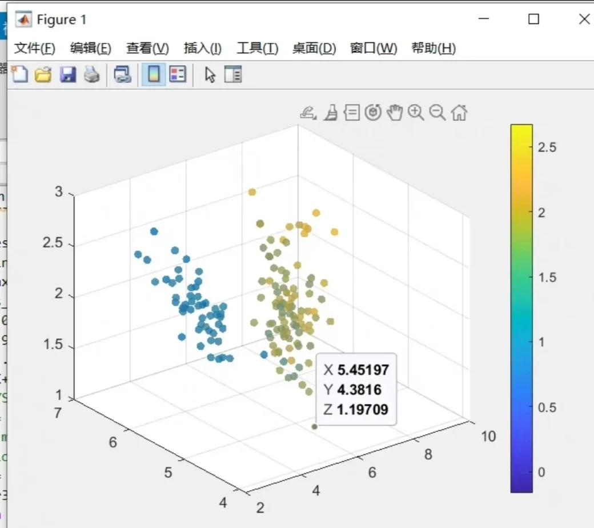This screenshot has width=594, height=528.
Task: Click the colorbar on the right
Action: [521, 309]
